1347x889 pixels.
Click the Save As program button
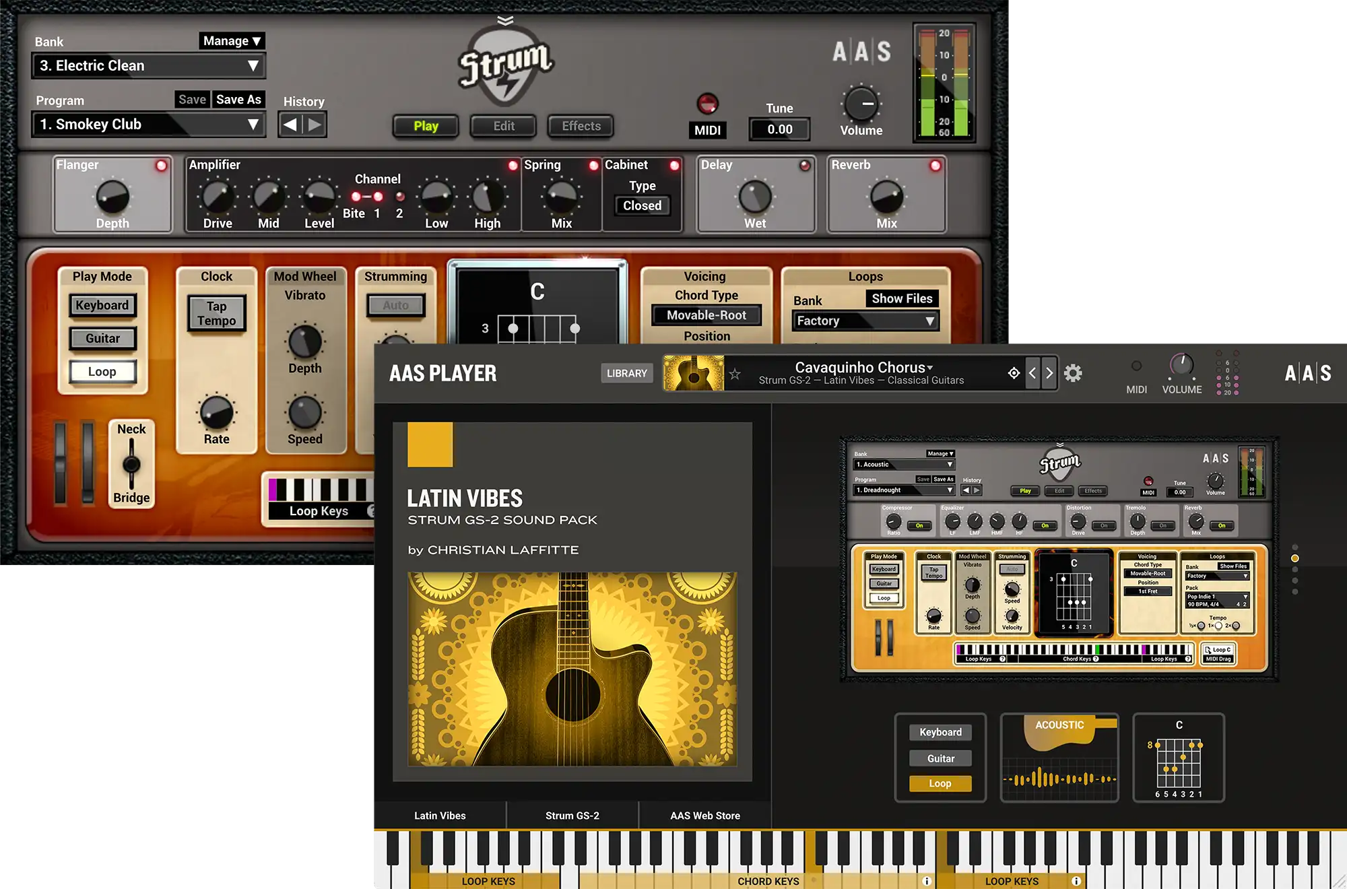click(238, 100)
